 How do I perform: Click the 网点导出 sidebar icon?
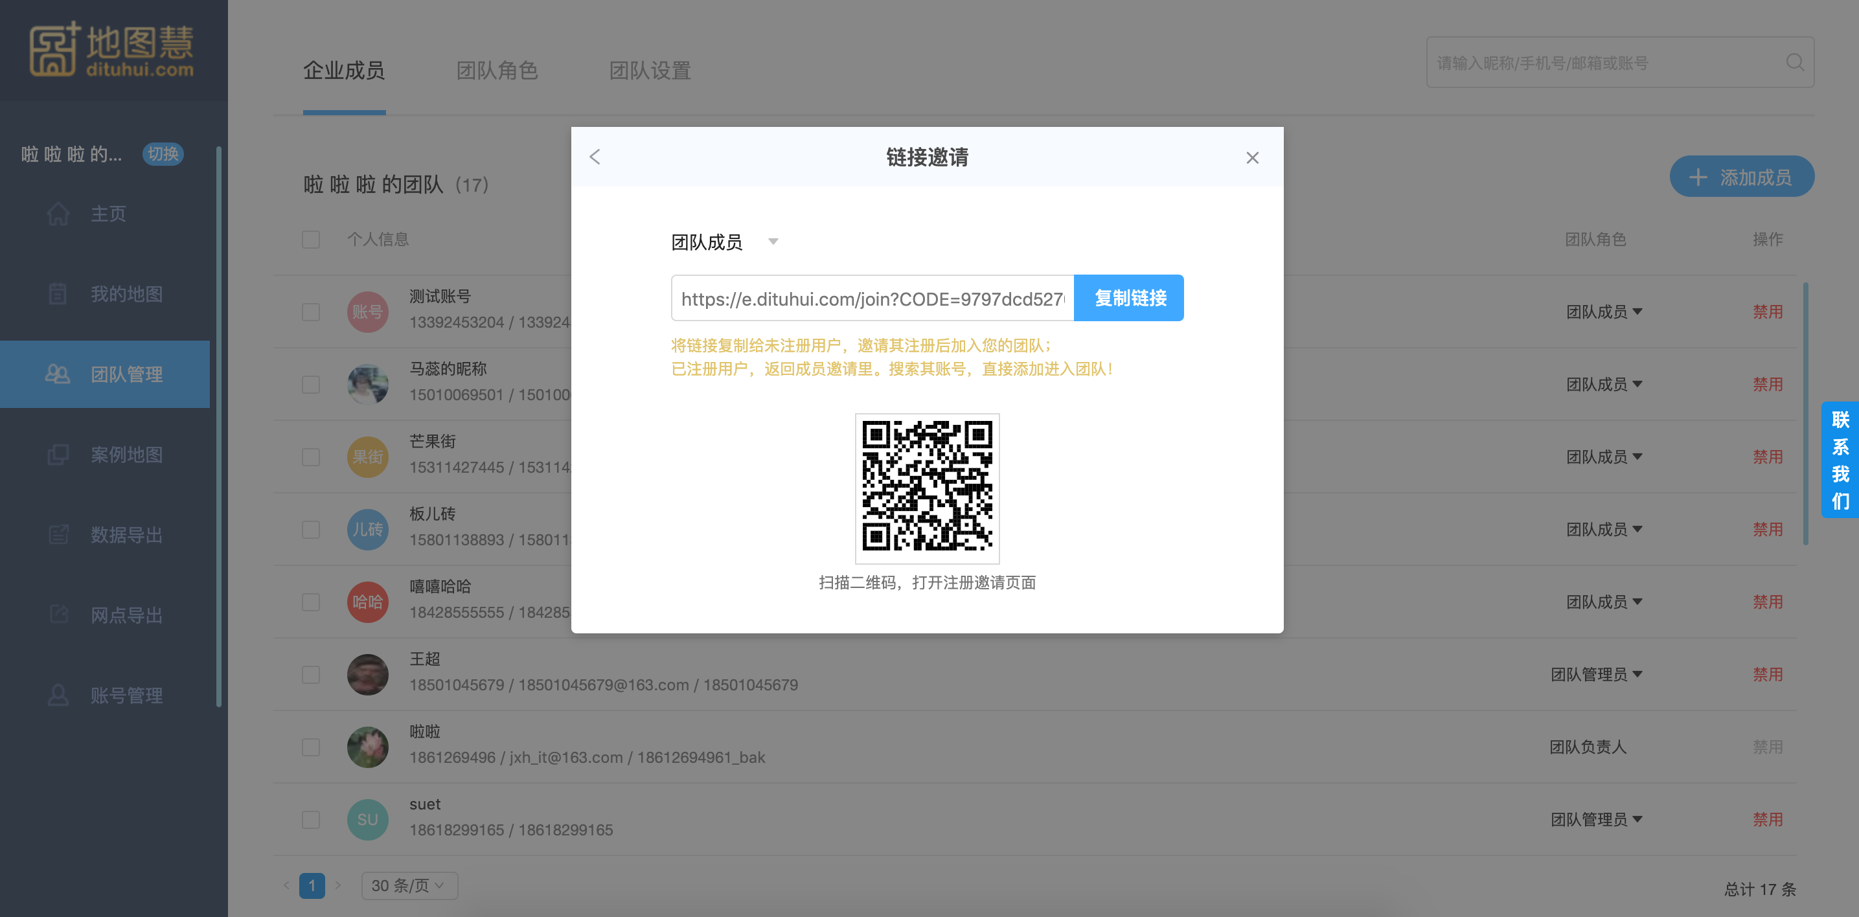click(58, 615)
